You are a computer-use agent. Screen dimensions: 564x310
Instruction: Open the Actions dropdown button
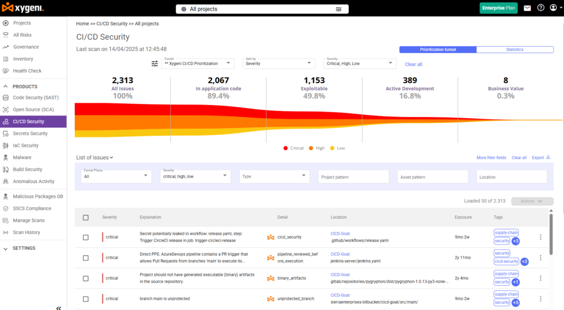click(x=532, y=201)
